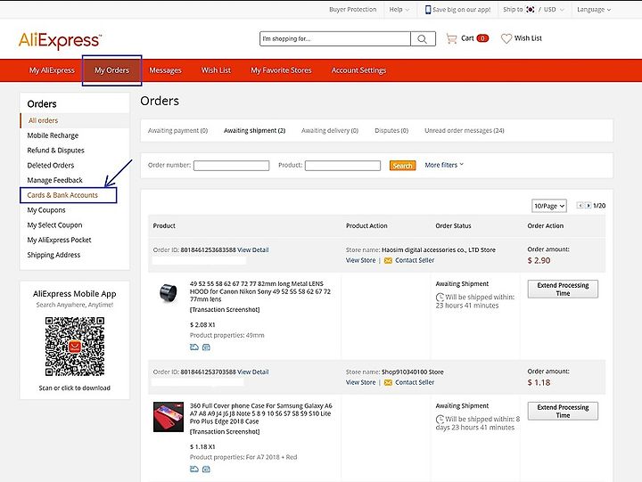Click first icon under lens hood properties

click(x=194, y=347)
